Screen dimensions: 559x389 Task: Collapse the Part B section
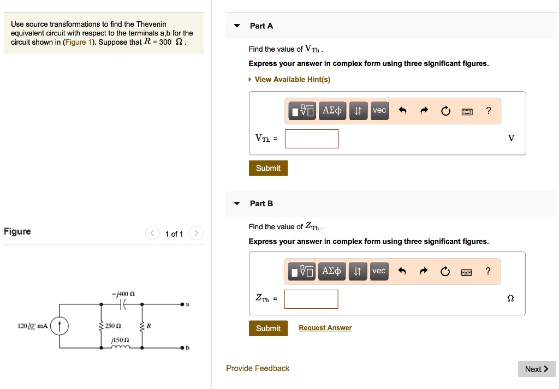point(237,204)
